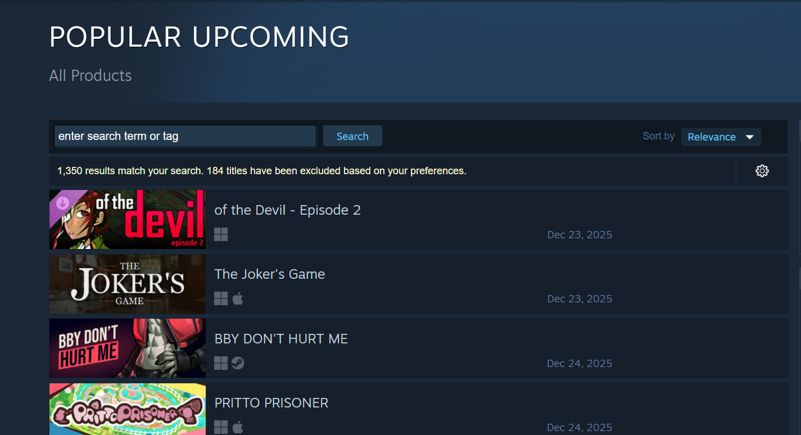Expand the Relevance sort dropdown

tap(721, 137)
